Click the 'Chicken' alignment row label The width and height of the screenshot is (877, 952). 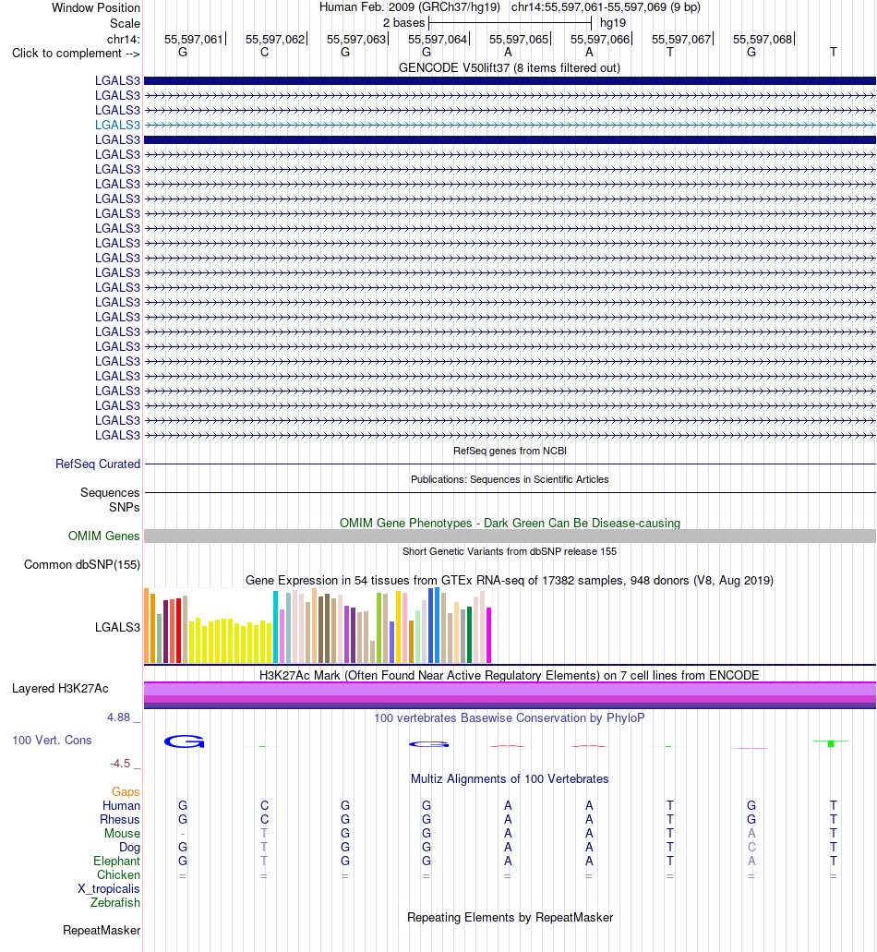tap(118, 874)
